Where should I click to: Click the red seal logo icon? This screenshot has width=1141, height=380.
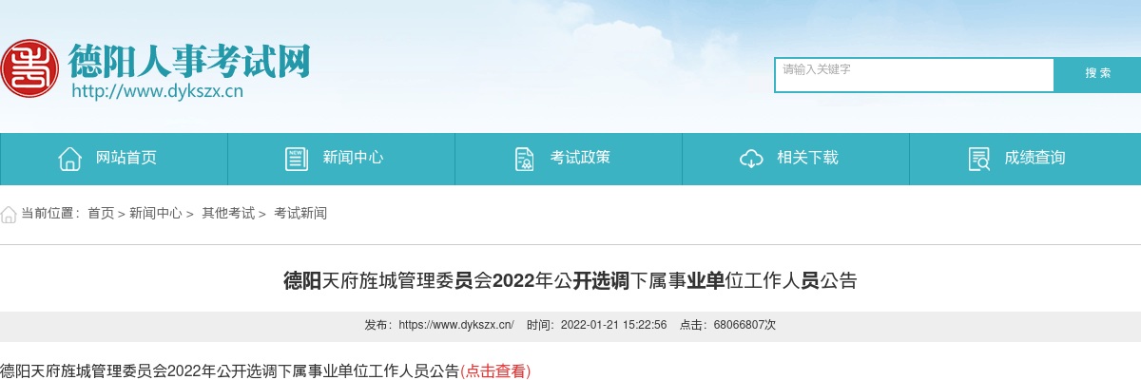[29, 67]
